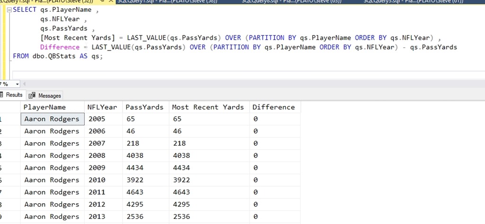Viewport: 485px width, 224px height.
Task: Select the Most Recent Yards column header
Action: click(208, 107)
